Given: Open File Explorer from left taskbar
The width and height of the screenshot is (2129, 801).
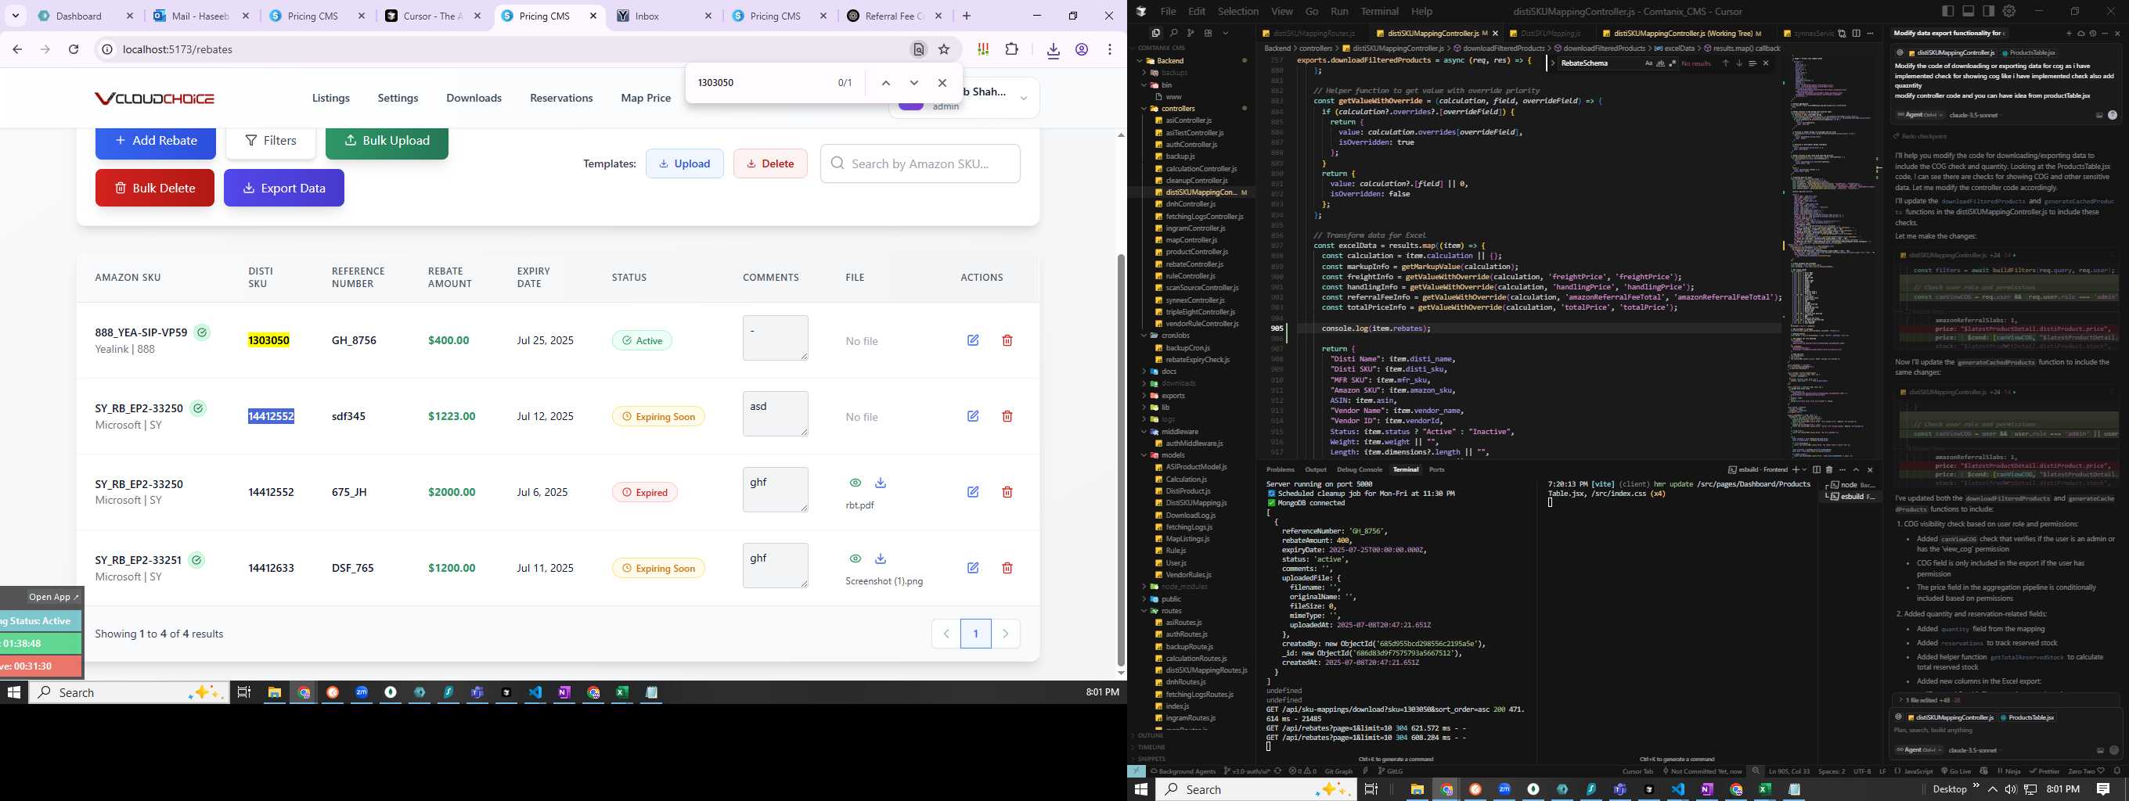Looking at the screenshot, I should [275, 692].
